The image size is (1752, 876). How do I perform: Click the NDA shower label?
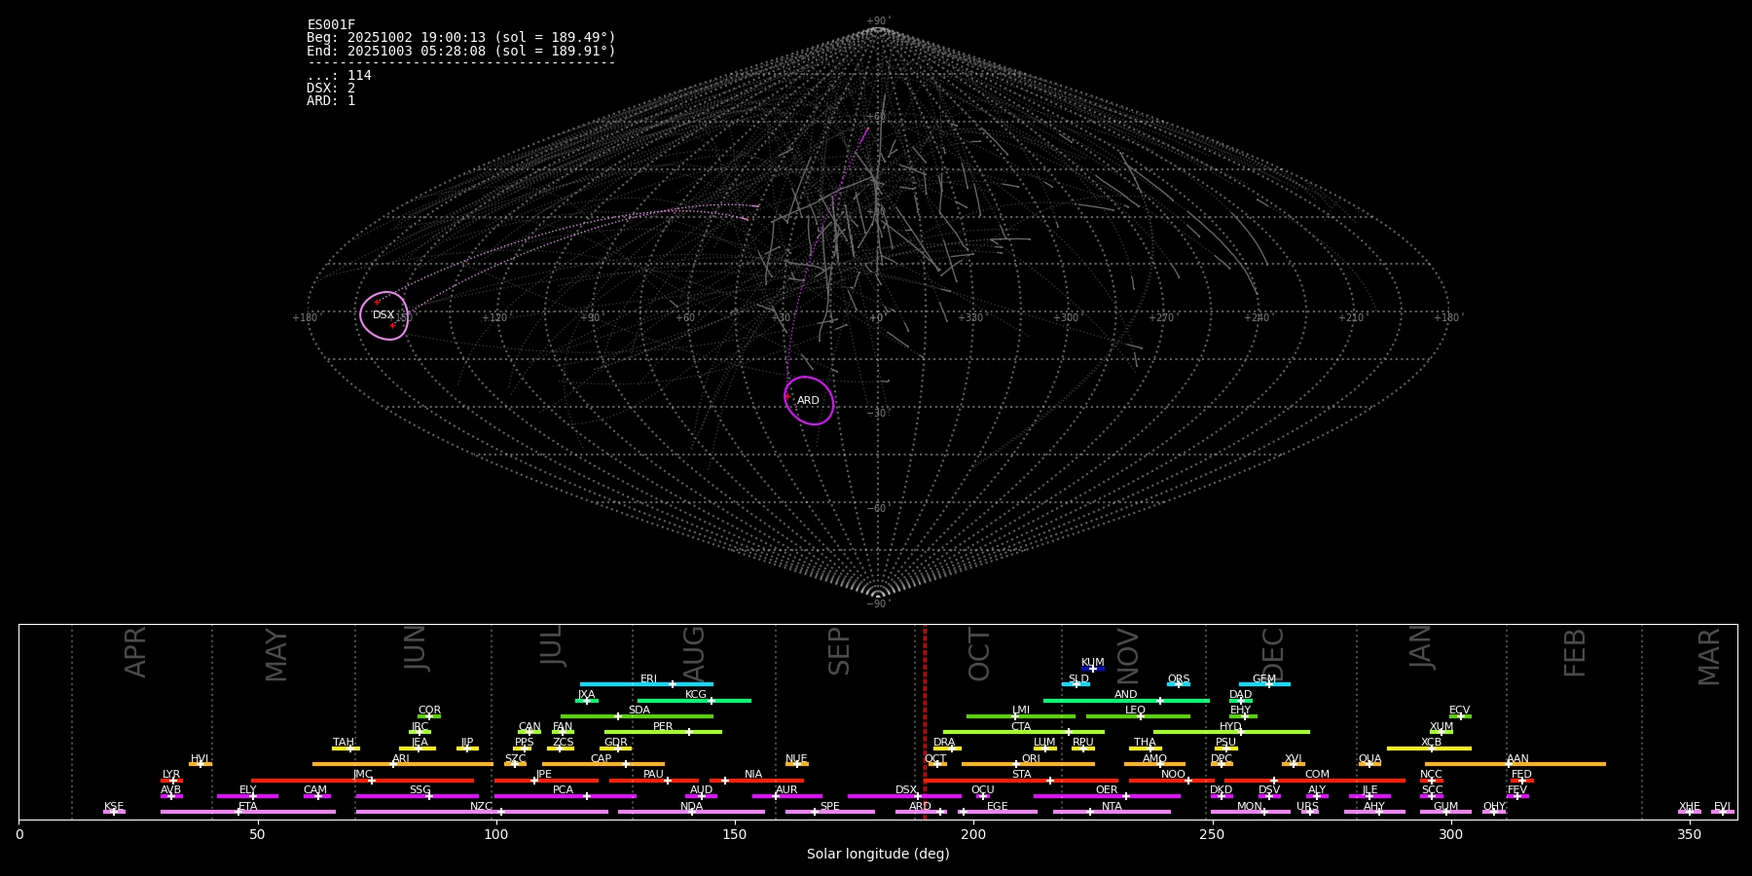[691, 807]
